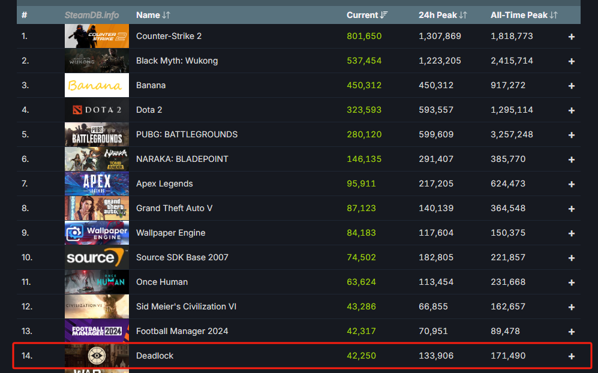The image size is (598, 373).
Task: Open Banana game logo thumbnail
Action: pos(97,85)
